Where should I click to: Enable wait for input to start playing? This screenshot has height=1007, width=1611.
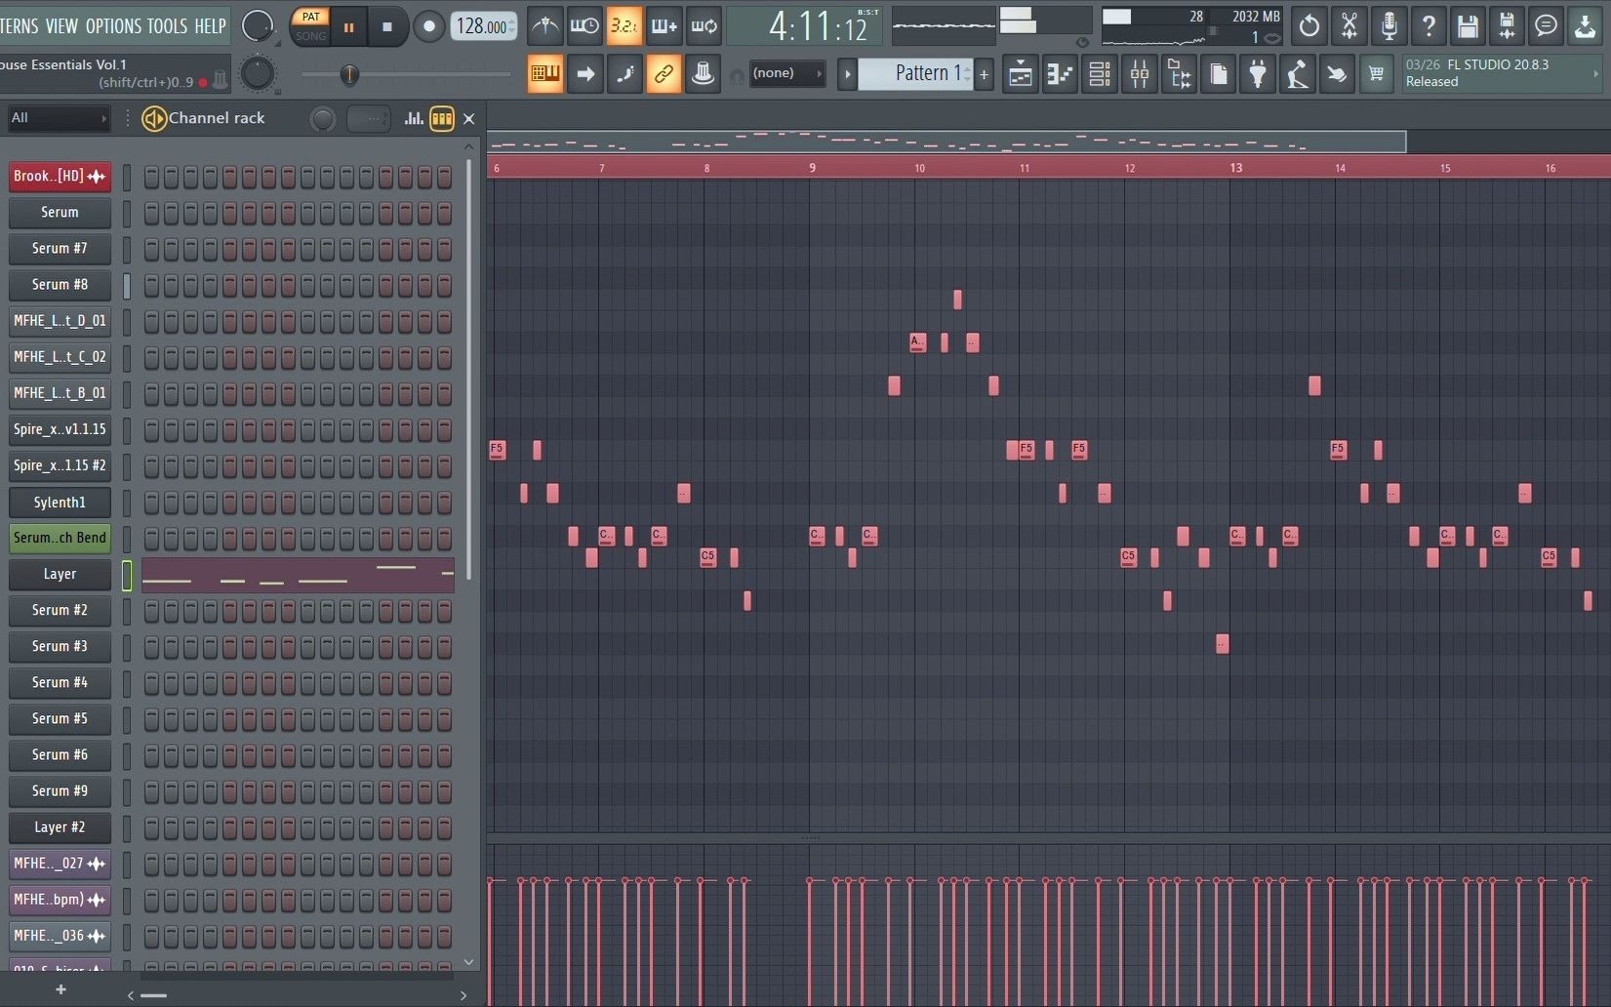pyautogui.click(x=584, y=26)
